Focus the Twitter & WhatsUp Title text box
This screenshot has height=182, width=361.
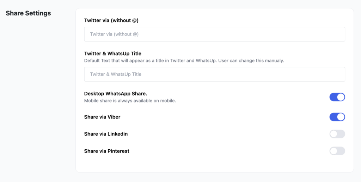point(214,74)
